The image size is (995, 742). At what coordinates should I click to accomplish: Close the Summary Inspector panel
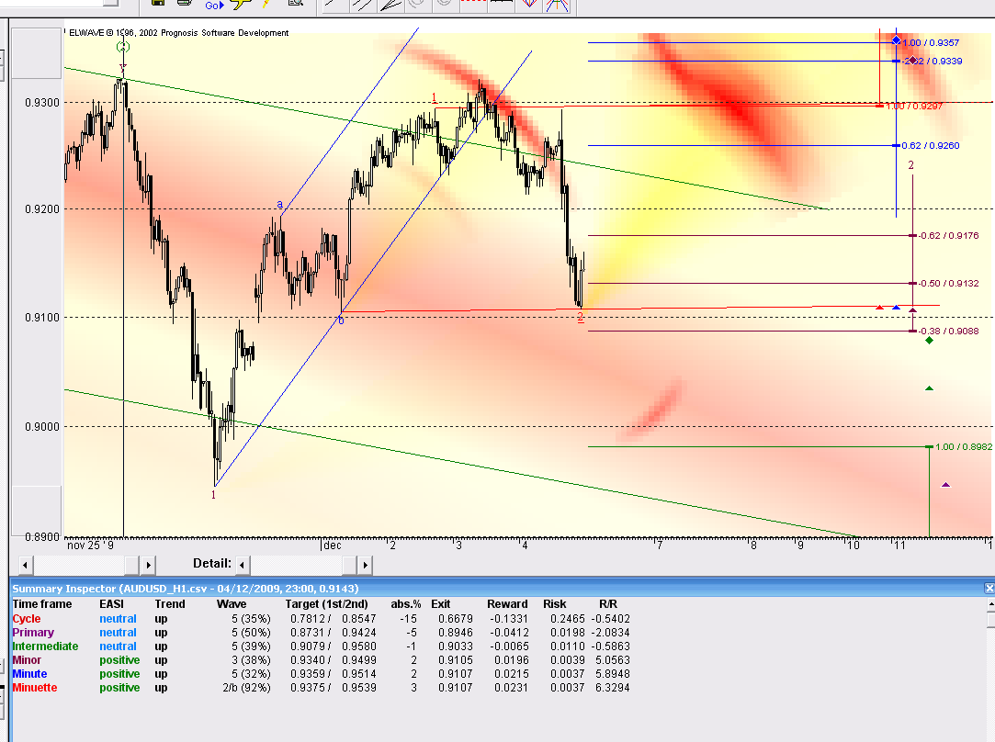point(989,588)
